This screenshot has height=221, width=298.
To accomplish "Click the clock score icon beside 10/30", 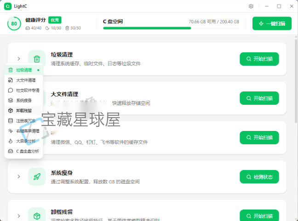I will coord(47,28).
